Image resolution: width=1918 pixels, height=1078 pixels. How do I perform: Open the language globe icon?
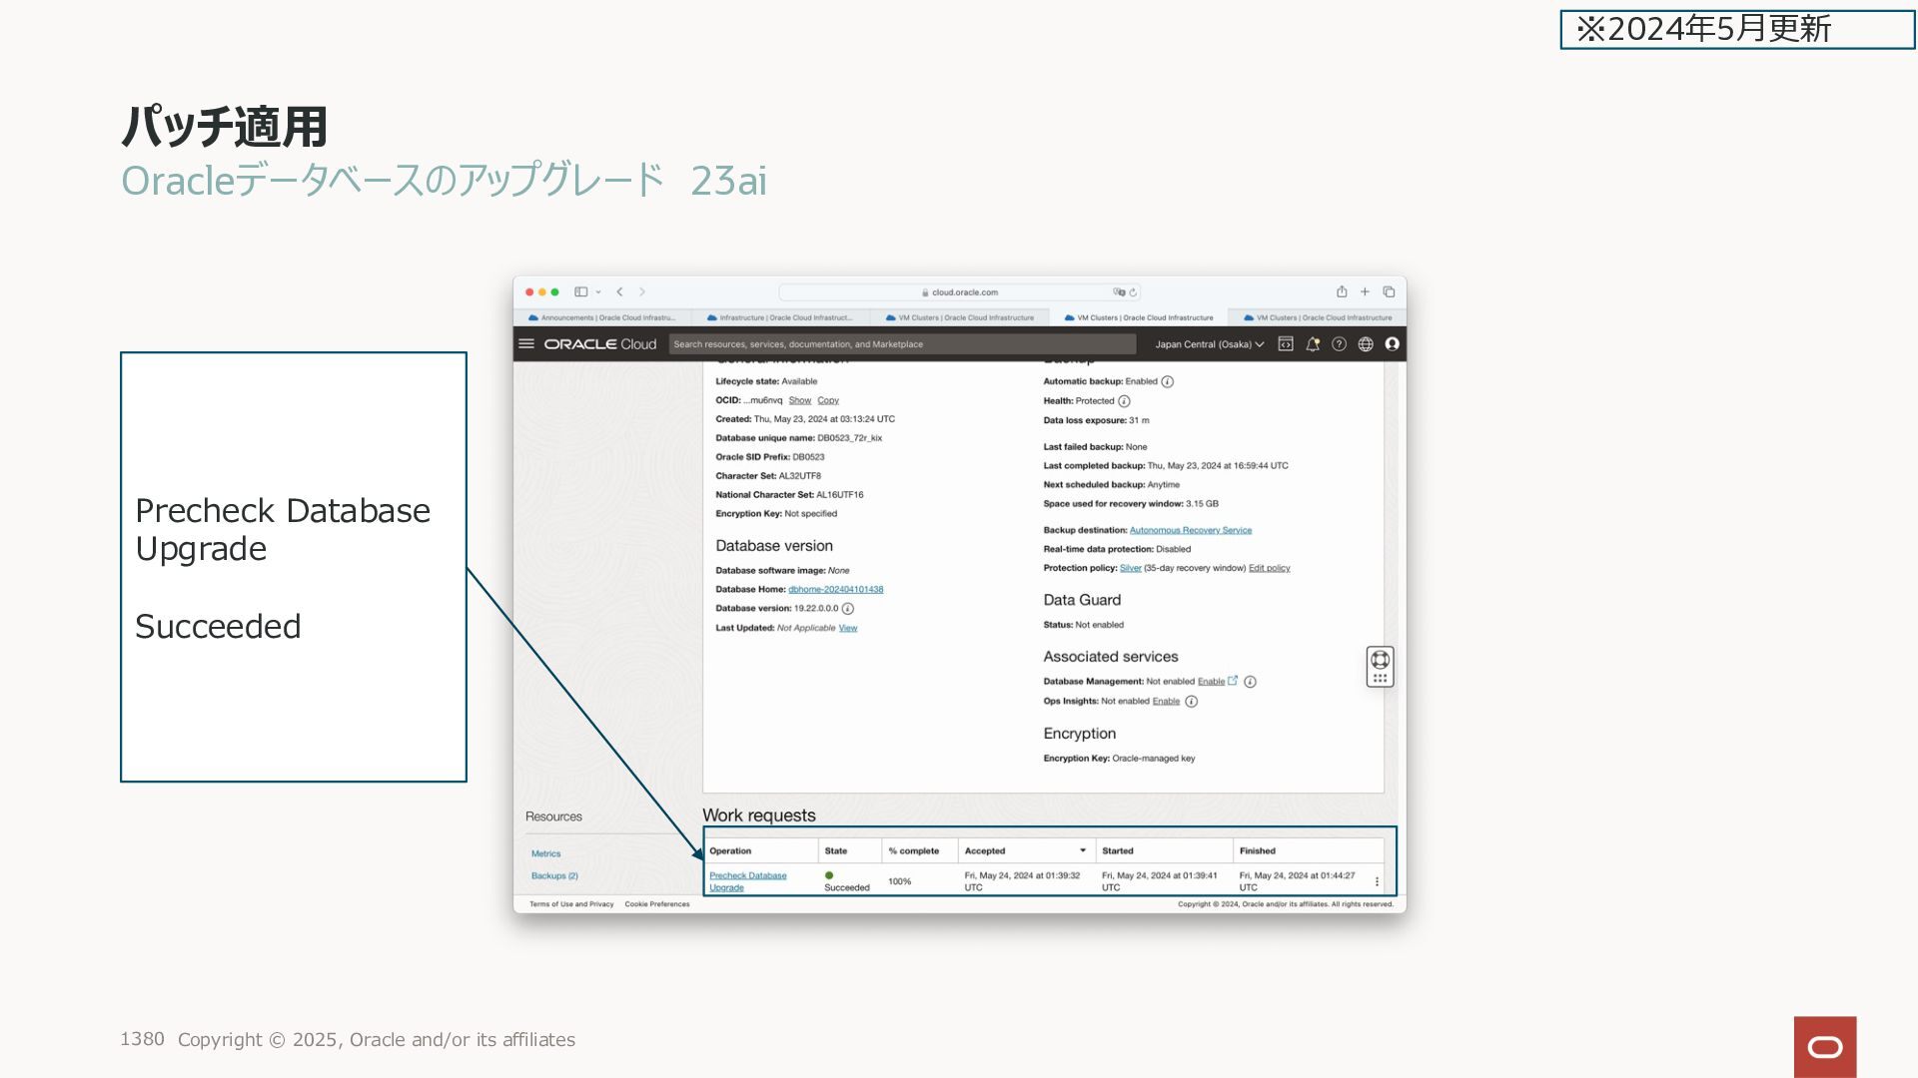pyautogui.click(x=1366, y=344)
